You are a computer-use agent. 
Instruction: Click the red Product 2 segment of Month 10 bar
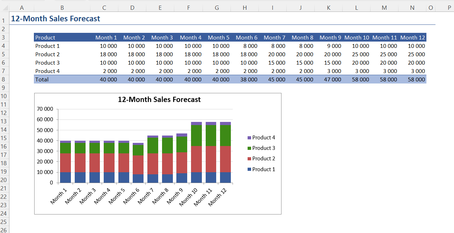(x=196, y=159)
